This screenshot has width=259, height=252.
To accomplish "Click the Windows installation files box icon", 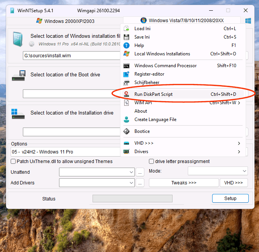I will [x=18, y=39].
